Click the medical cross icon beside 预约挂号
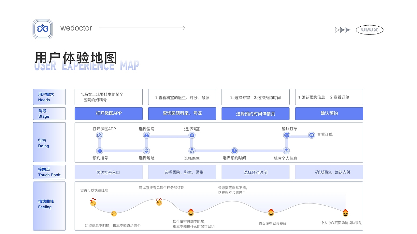This screenshot has width=417, height=234. click(99, 150)
